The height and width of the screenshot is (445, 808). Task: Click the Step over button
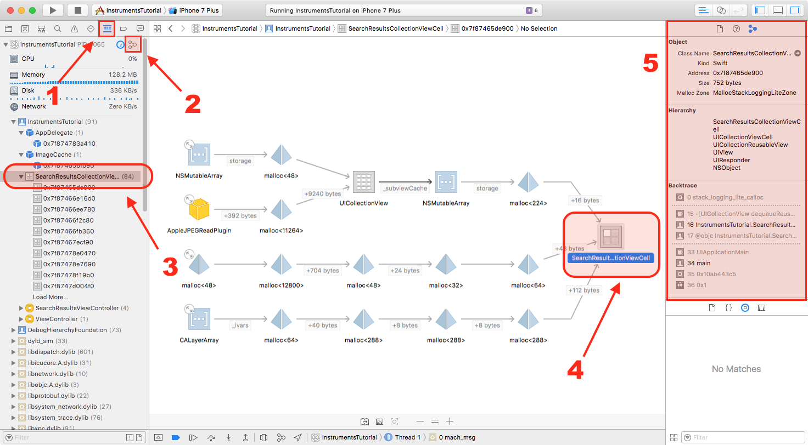[x=211, y=437]
